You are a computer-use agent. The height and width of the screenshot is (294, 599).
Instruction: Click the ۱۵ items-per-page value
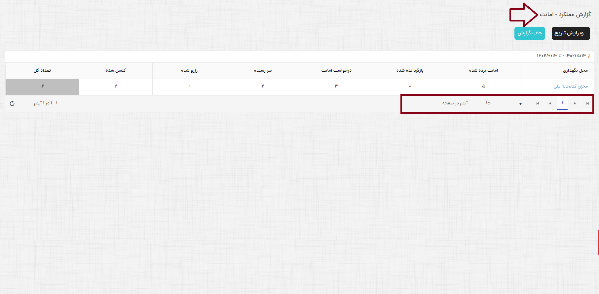tap(488, 103)
